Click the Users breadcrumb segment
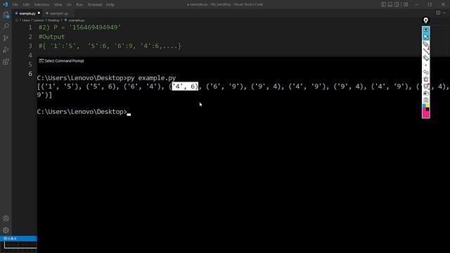This screenshot has height=253, width=450. [26, 20]
